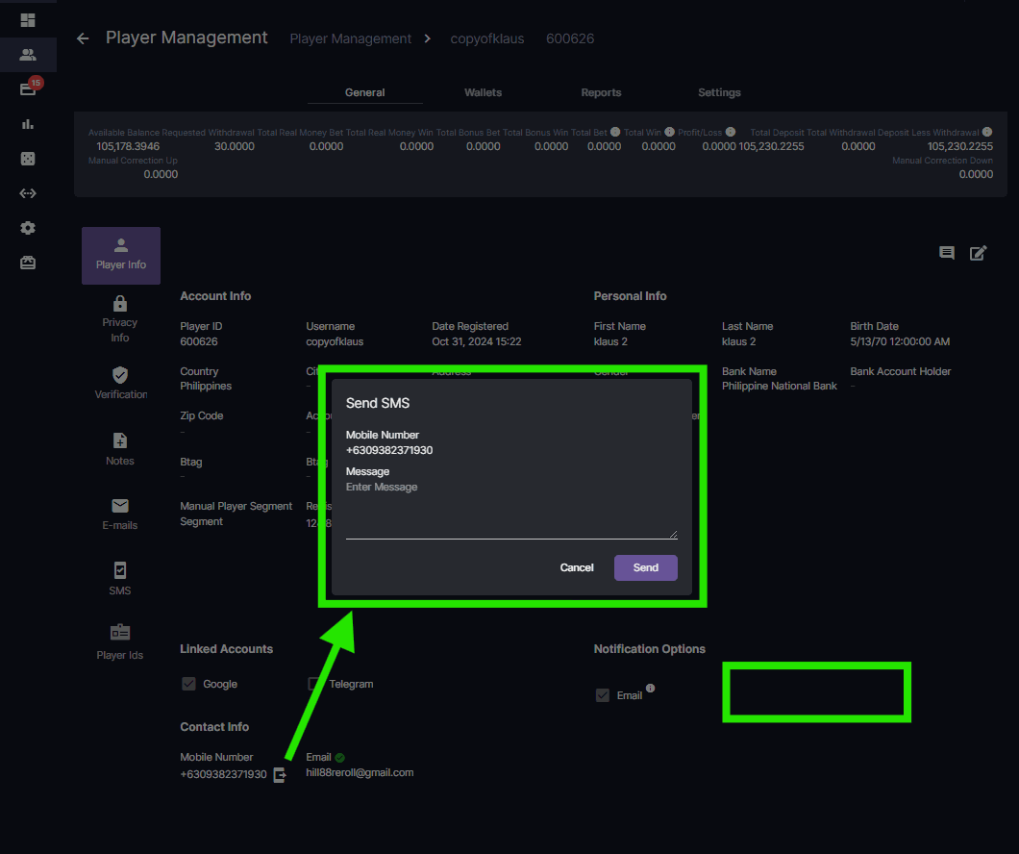This screenshot has height=854, width=1019.
Task: Click the Send button in the dialog
Action: (645, 568)
